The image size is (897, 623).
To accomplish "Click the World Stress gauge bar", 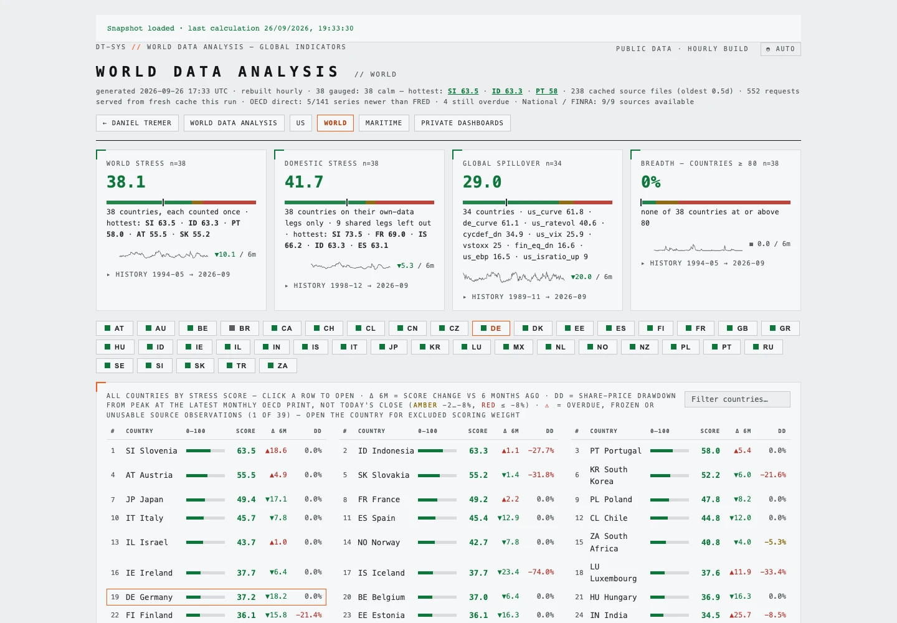I will (x=181, y=202).
